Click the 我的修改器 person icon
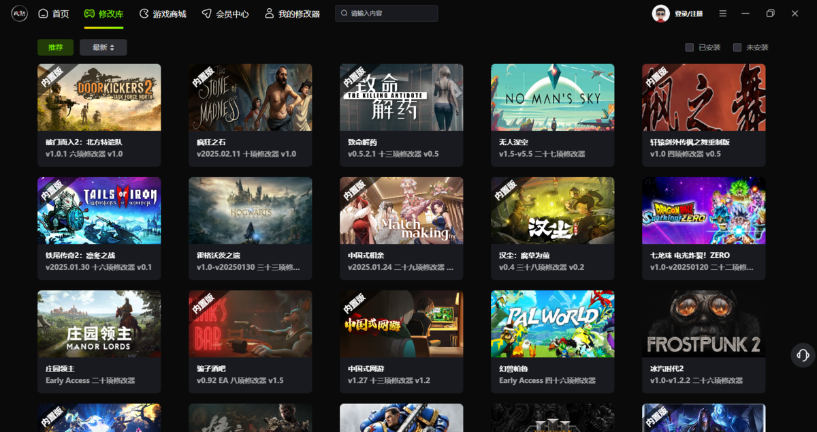Screen dimensions: 817x432 pyautogui.click(x=269, y=14)
